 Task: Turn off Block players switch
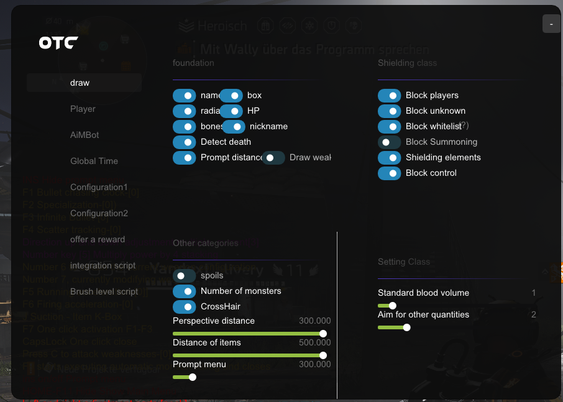pyautogui.click(x=389, y=96)
